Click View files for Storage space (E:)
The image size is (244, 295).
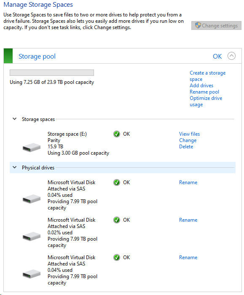tap(189, 134)
